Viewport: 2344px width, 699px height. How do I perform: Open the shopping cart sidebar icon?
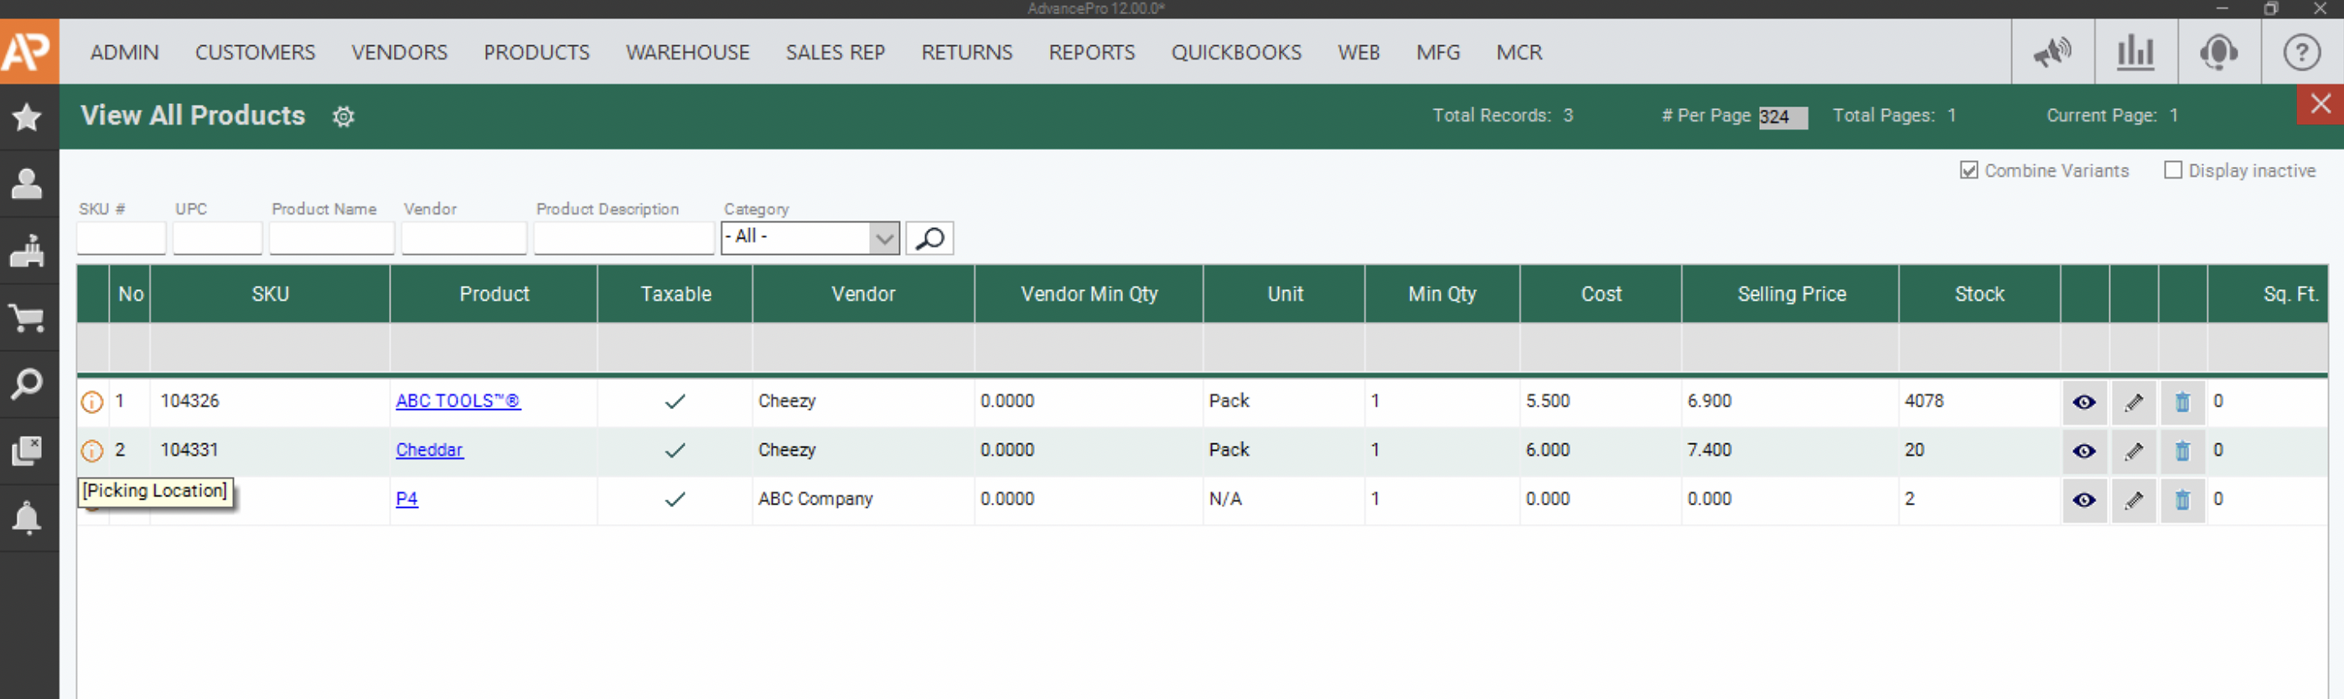coord(28,318)
